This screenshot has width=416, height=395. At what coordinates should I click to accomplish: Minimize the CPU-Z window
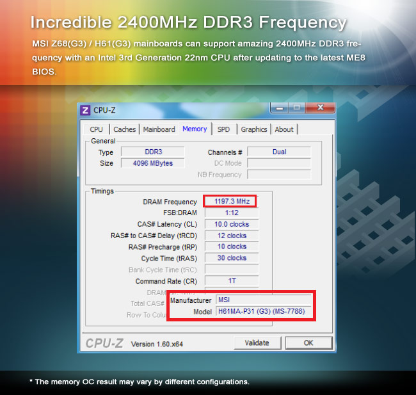coord(280,108)
